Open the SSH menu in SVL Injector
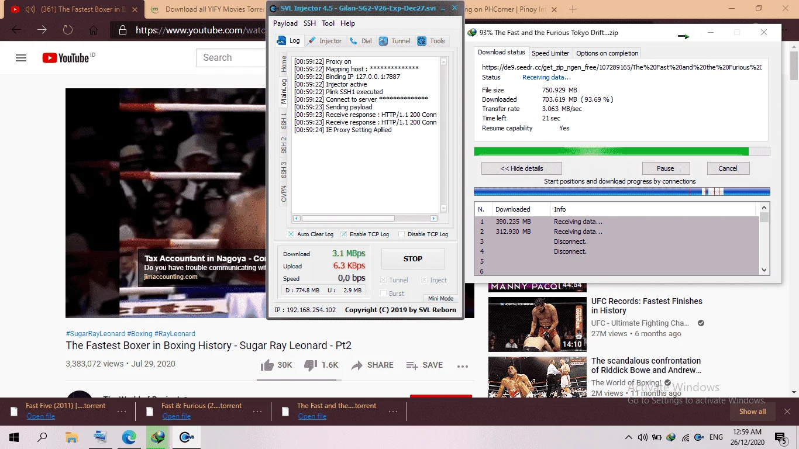This screenshot has height=449, width=799. pos(309,23)
